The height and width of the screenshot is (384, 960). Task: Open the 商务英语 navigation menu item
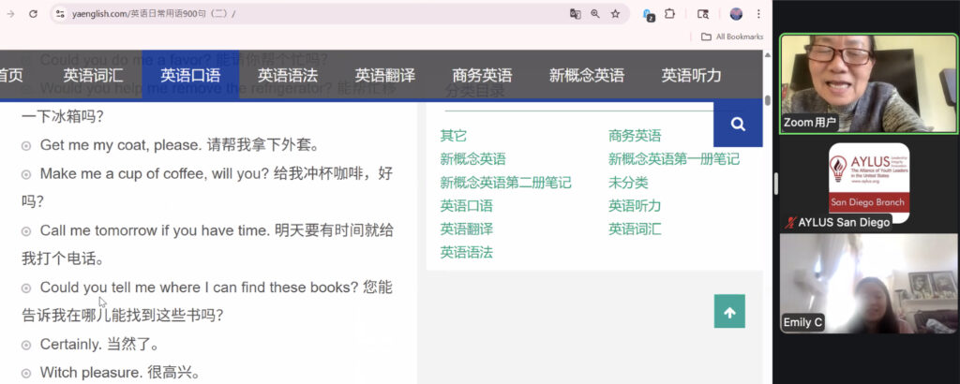click(x=482, y=76)
